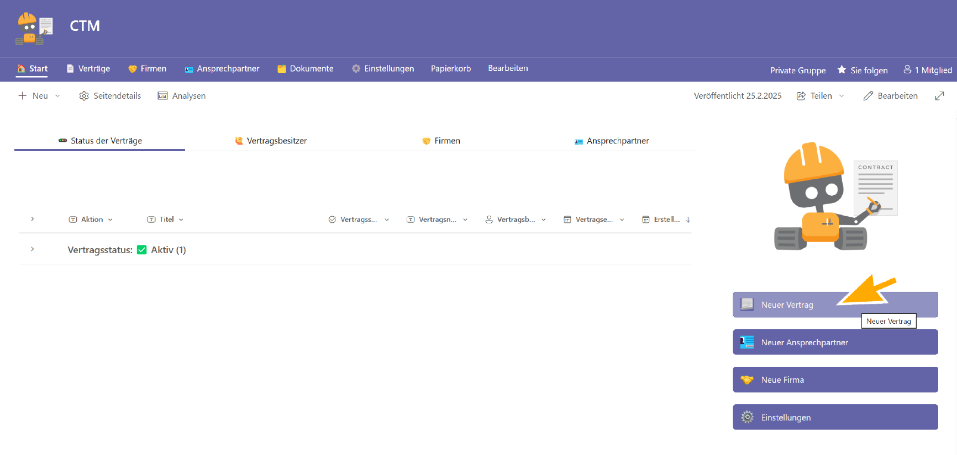Toggle the Sie folgen star

click(x=842, y=70)
